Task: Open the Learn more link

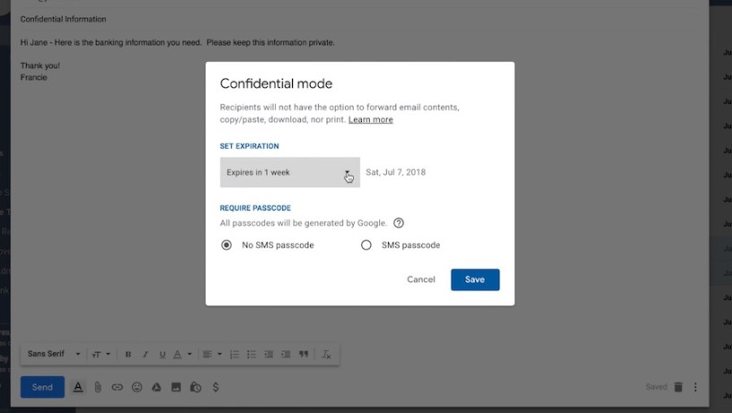Action: [371, 119]
